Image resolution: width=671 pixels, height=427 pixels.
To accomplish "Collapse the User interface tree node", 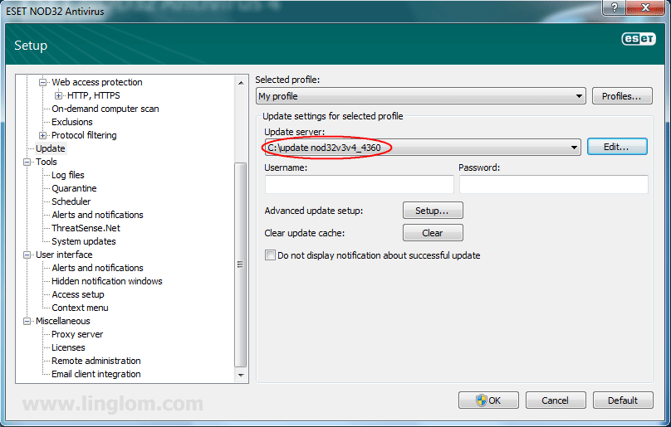I will point(27,255).
